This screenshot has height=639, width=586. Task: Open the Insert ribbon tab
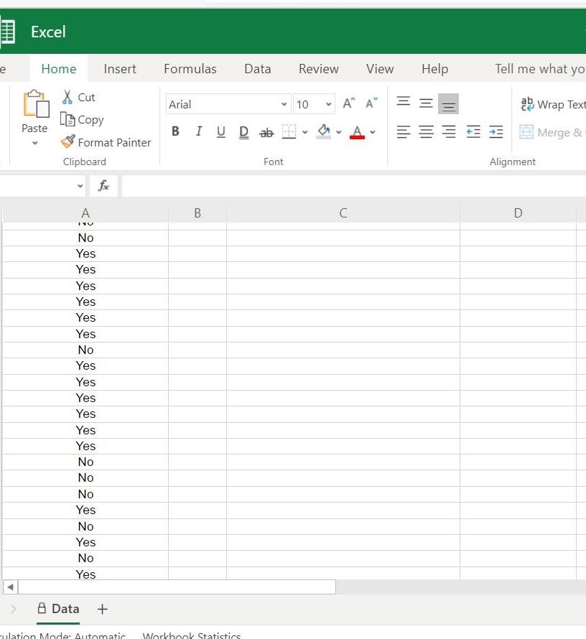click(120, 69)
